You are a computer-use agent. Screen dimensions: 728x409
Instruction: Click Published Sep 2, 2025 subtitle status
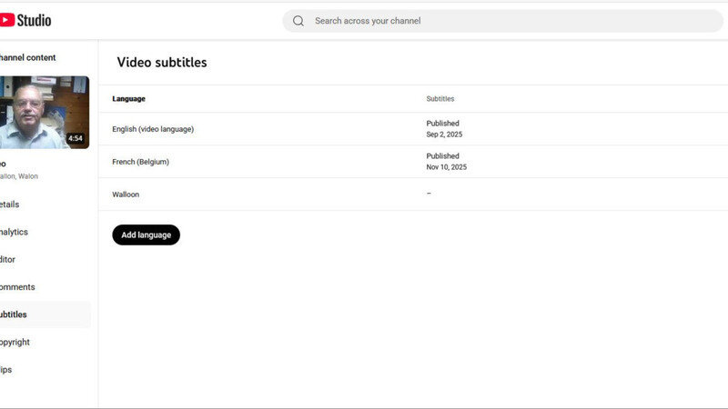click(x=443, y=128)
